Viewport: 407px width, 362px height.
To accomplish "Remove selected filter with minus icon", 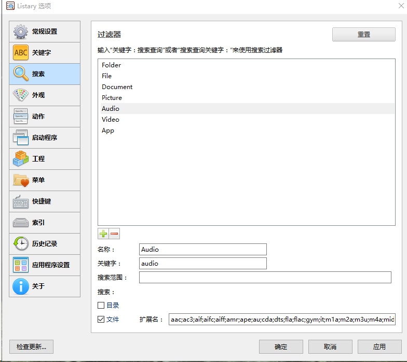I will coord(114,234).
